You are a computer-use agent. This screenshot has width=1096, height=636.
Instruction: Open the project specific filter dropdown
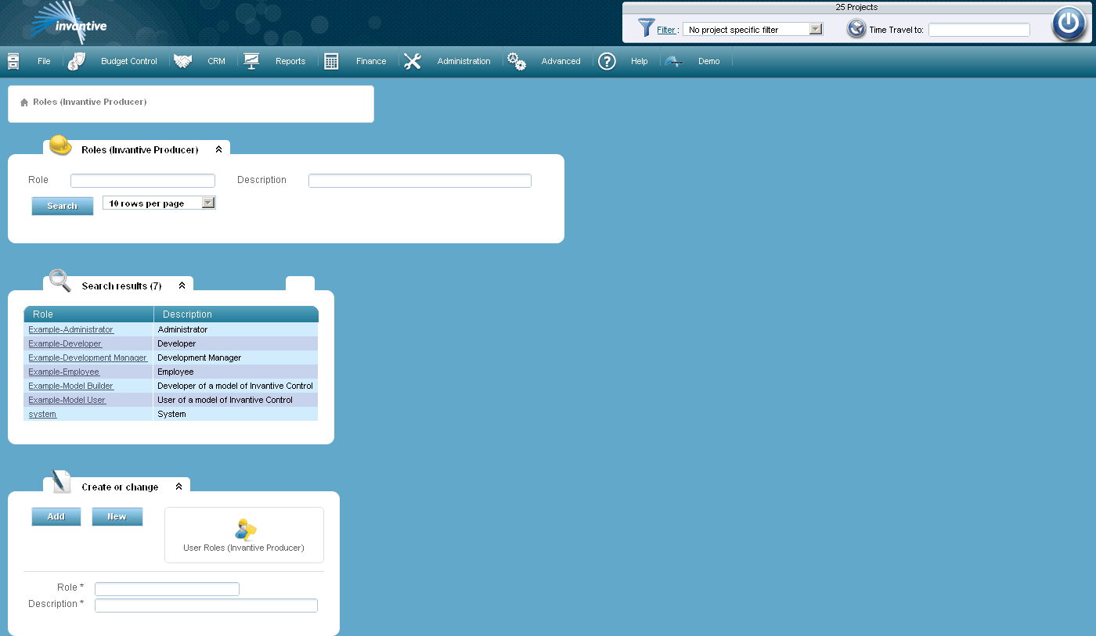click(814, 29)
